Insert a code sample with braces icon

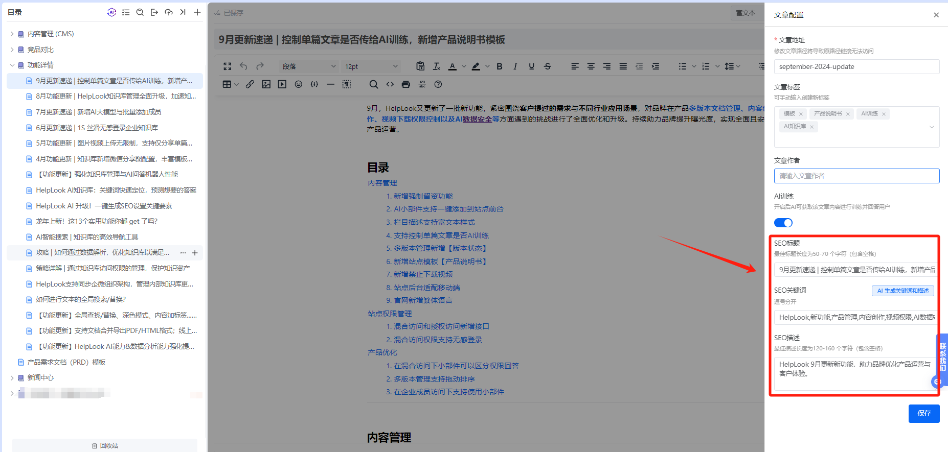pos(314,84)
